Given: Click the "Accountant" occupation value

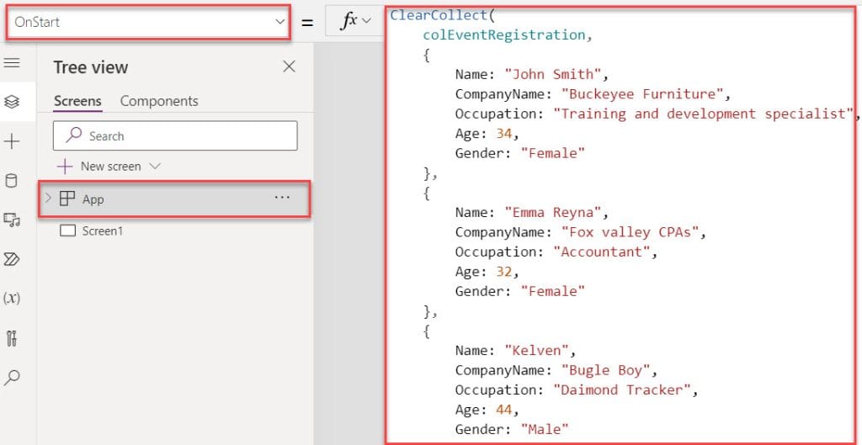Looking at the screenshot, I should pyautogui.click(x=601, y=252).
